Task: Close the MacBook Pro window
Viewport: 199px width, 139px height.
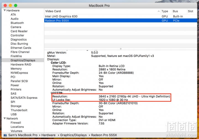Action: pyautogui.click(x=5, y=6)
